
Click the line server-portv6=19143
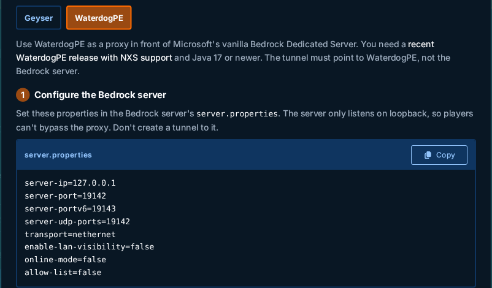[x=70, y=209]
